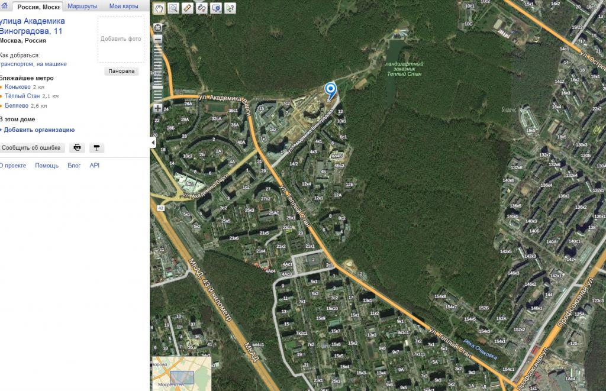Zoom in with the plus button

point(157,108)
